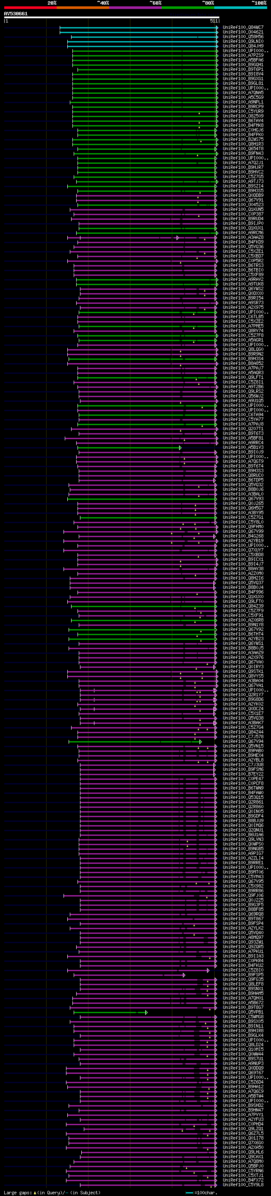Select the UniRef100_Q9CAX1 label
271x1196 pixels.
point(243,1157)
